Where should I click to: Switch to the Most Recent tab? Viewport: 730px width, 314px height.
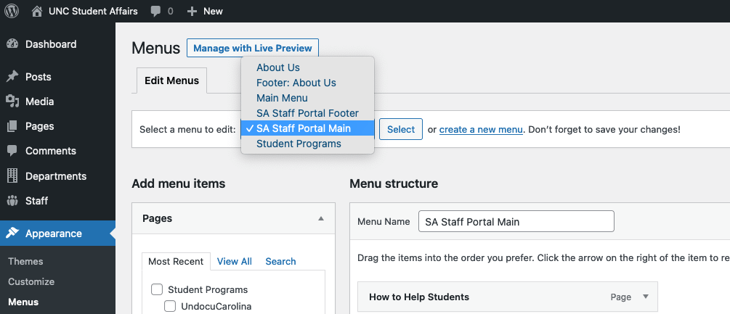176,262
